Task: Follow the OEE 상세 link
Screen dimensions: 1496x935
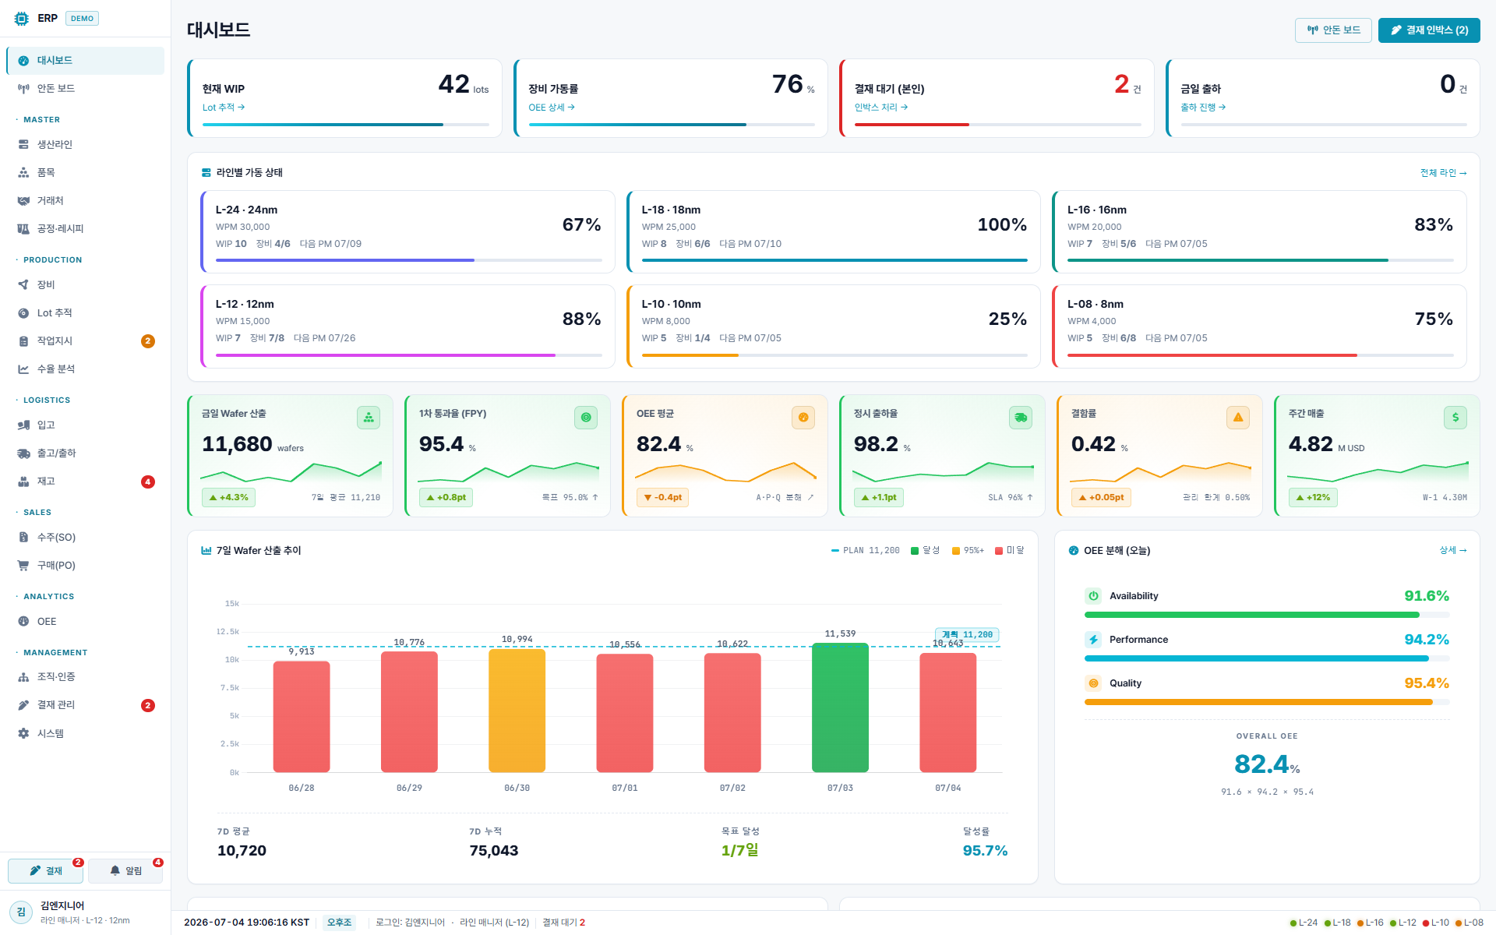Action: [x=552, y=108]
